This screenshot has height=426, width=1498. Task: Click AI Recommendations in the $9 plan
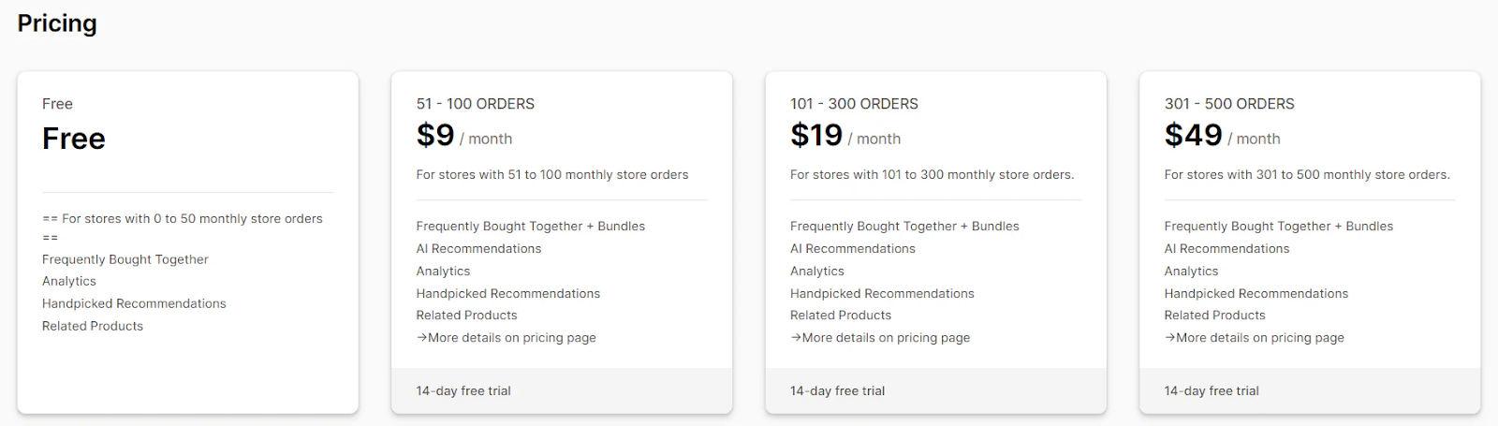tap(478, 249)
